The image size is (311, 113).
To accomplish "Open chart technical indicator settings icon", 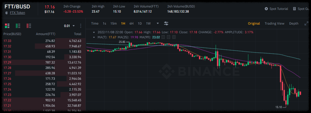I will point(166,23).
